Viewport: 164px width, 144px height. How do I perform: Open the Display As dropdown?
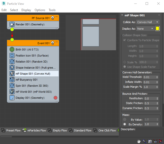point(145,29)
